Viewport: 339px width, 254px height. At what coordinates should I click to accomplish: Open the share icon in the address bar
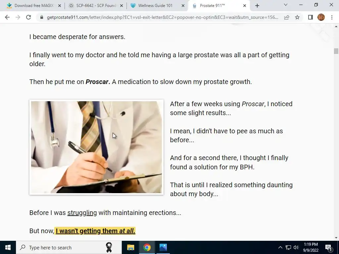[287, 17]
